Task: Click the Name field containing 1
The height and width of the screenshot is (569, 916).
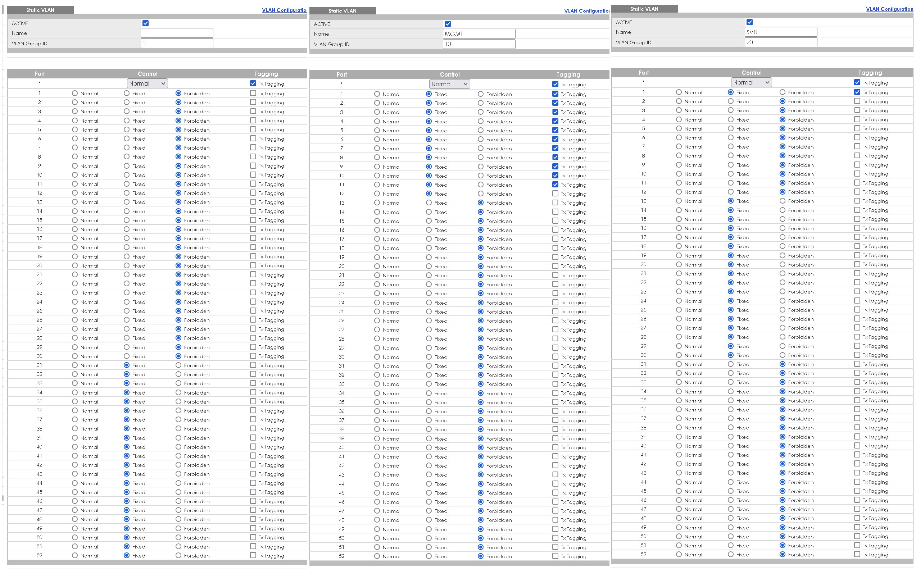Action: [x=177, y=33]
